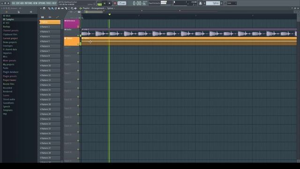The image size is (300, 169).
Task: Arm the record button
Action: tap(115, 3)
